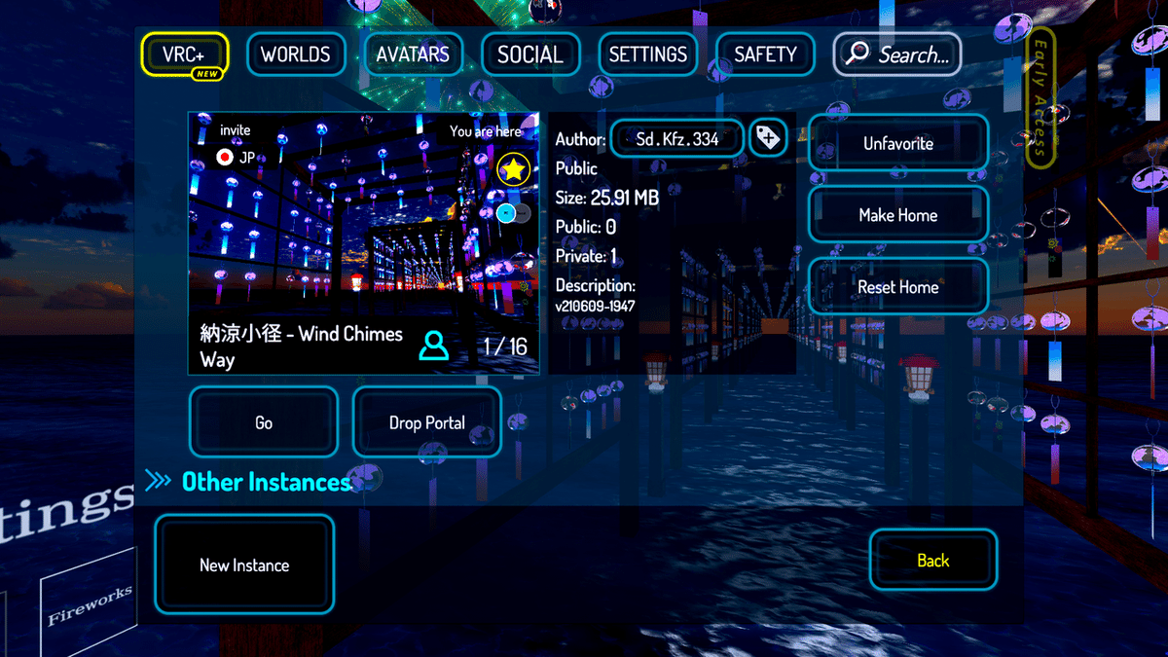Click Unfavorite to remove from favorites
Screen dimensions: 1168x657
897,142
